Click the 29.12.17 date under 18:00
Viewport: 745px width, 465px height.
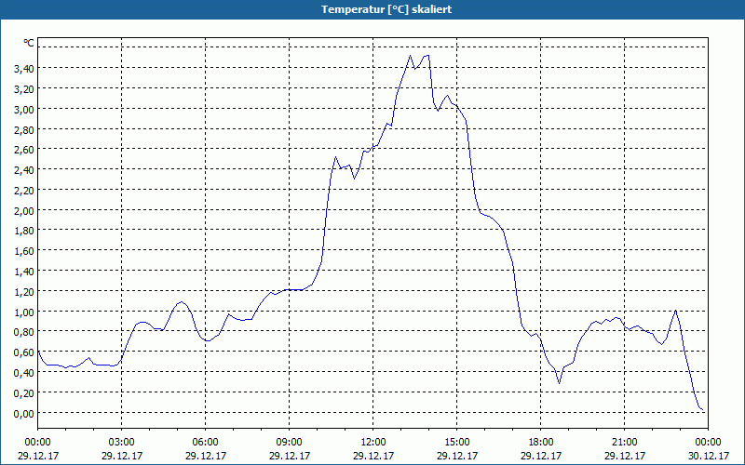[x=541, y=456]
